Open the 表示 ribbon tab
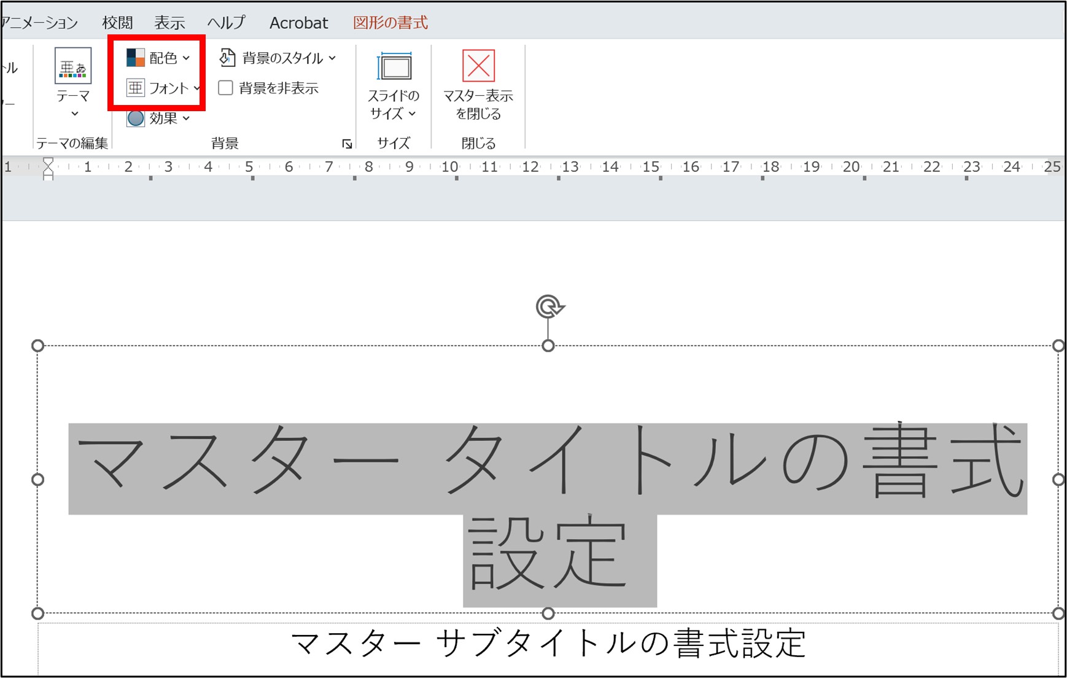The image size is (1067, 678). (169, 23)
